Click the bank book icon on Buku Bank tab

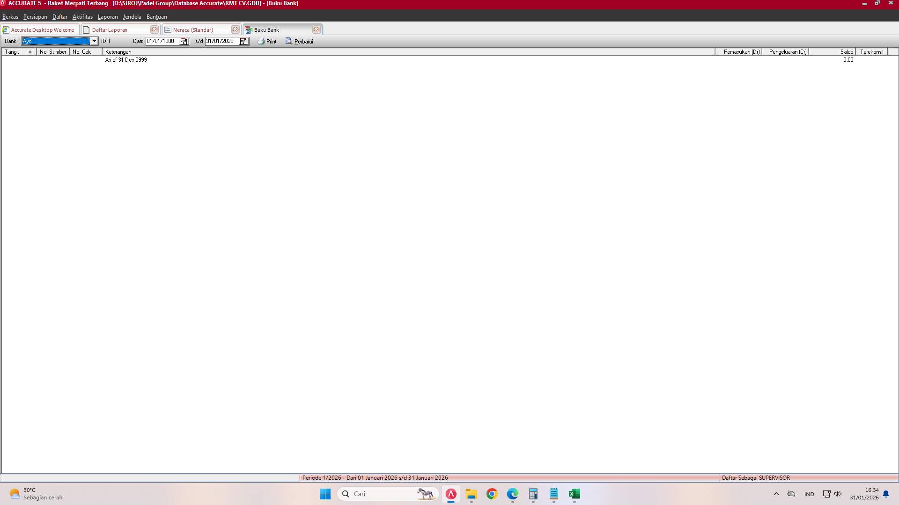coord(248,29)
